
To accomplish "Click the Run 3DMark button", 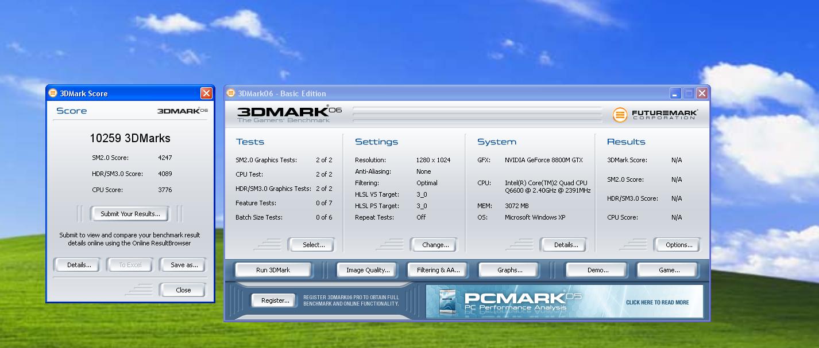I will click(x=273, y=270).
